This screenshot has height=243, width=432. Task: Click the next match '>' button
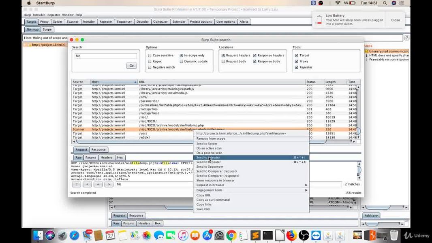109,184
